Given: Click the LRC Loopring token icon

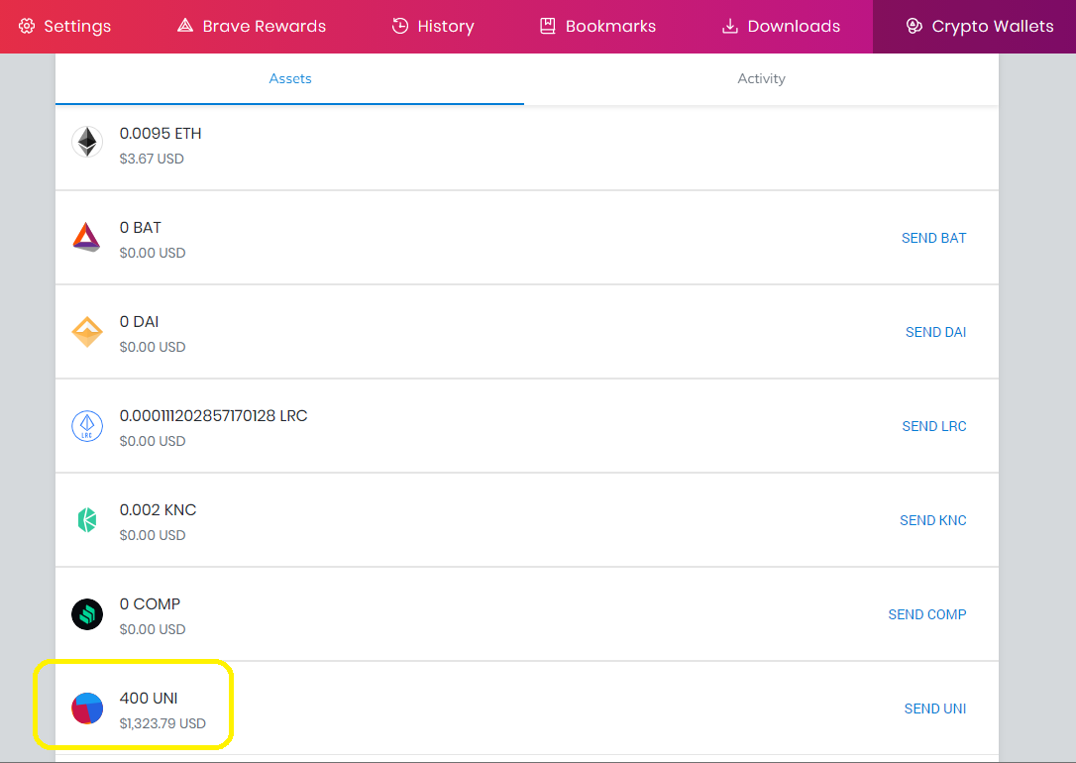Looking at the screenshot, I should pos(87,426).
